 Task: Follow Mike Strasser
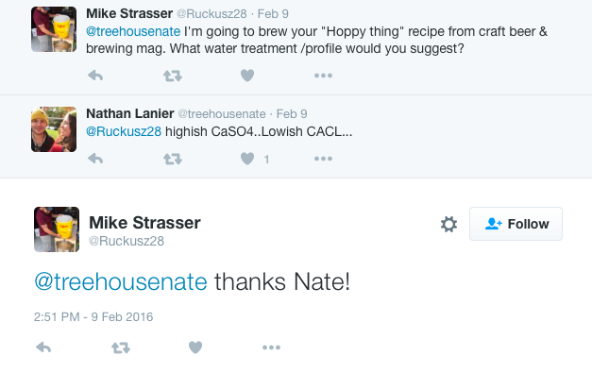(x=516, y=224)
